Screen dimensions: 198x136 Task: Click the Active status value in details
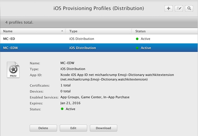pos(70,109)
